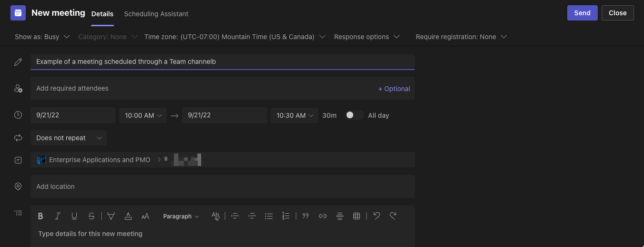Toggle the All day switch
The height and width of the screenshot is (247, 644).
point(354,115)
